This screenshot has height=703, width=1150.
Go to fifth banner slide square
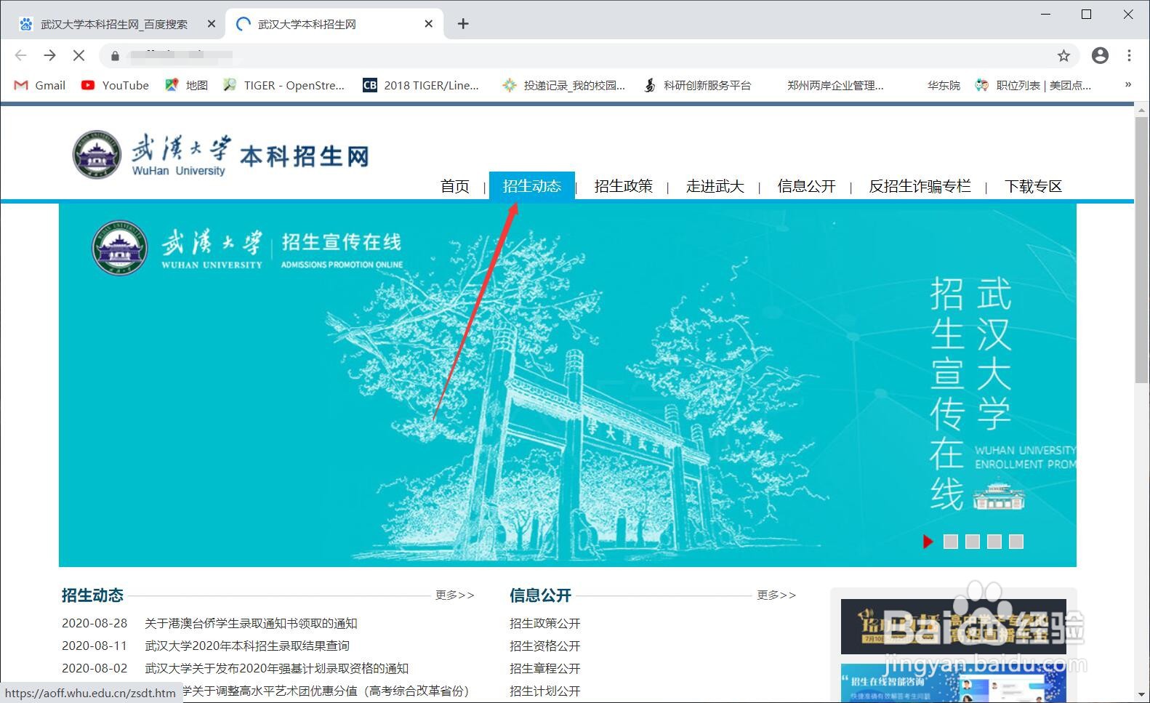click(x=1016, y=542)
